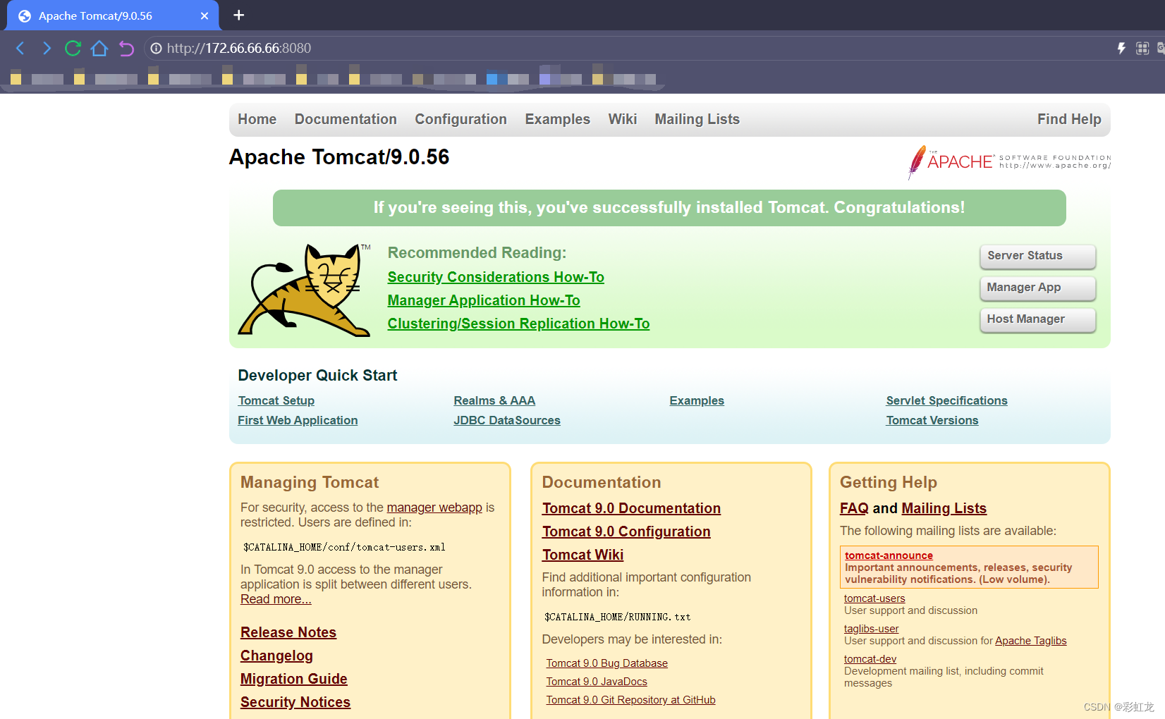Select the Apache Tomcat/9.0.56 browser tab
This screenshot has width=1165, height=719.
click(x=113, y=16)
